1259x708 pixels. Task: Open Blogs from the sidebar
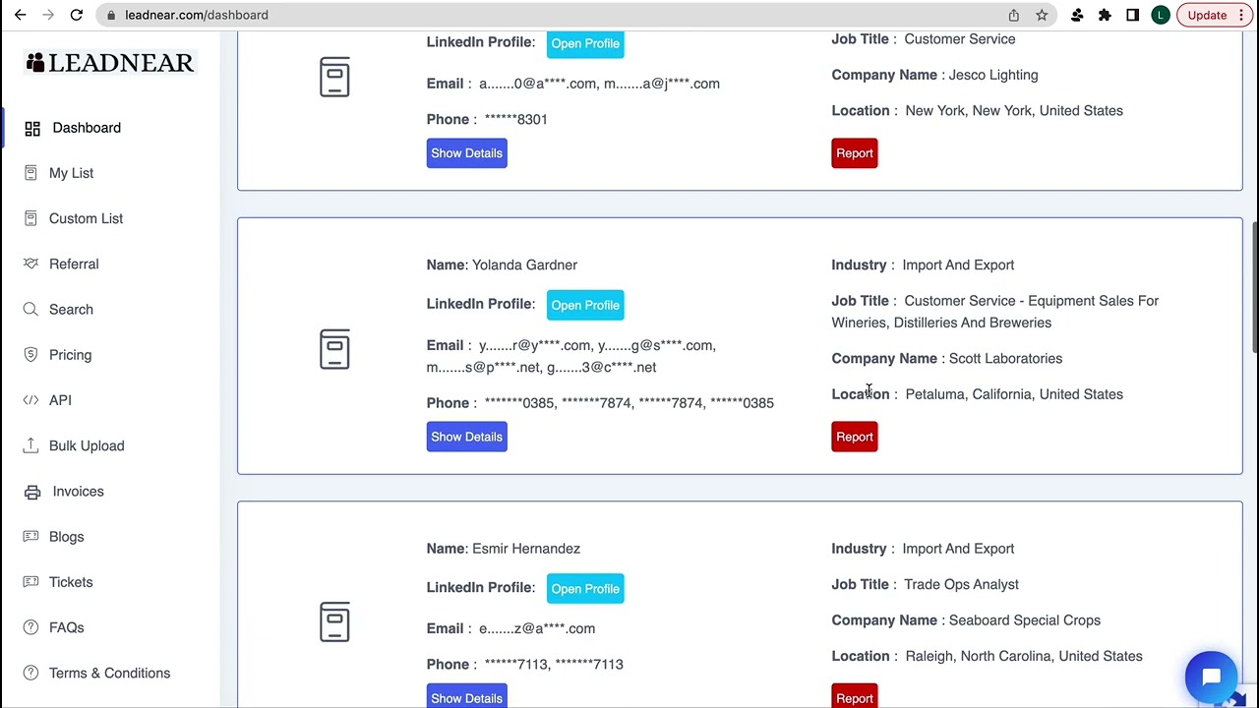click(66, 537)
